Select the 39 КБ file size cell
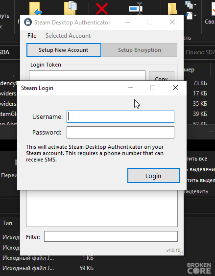The height and width of the screenshot is (276, 215). tap(200, 114)
